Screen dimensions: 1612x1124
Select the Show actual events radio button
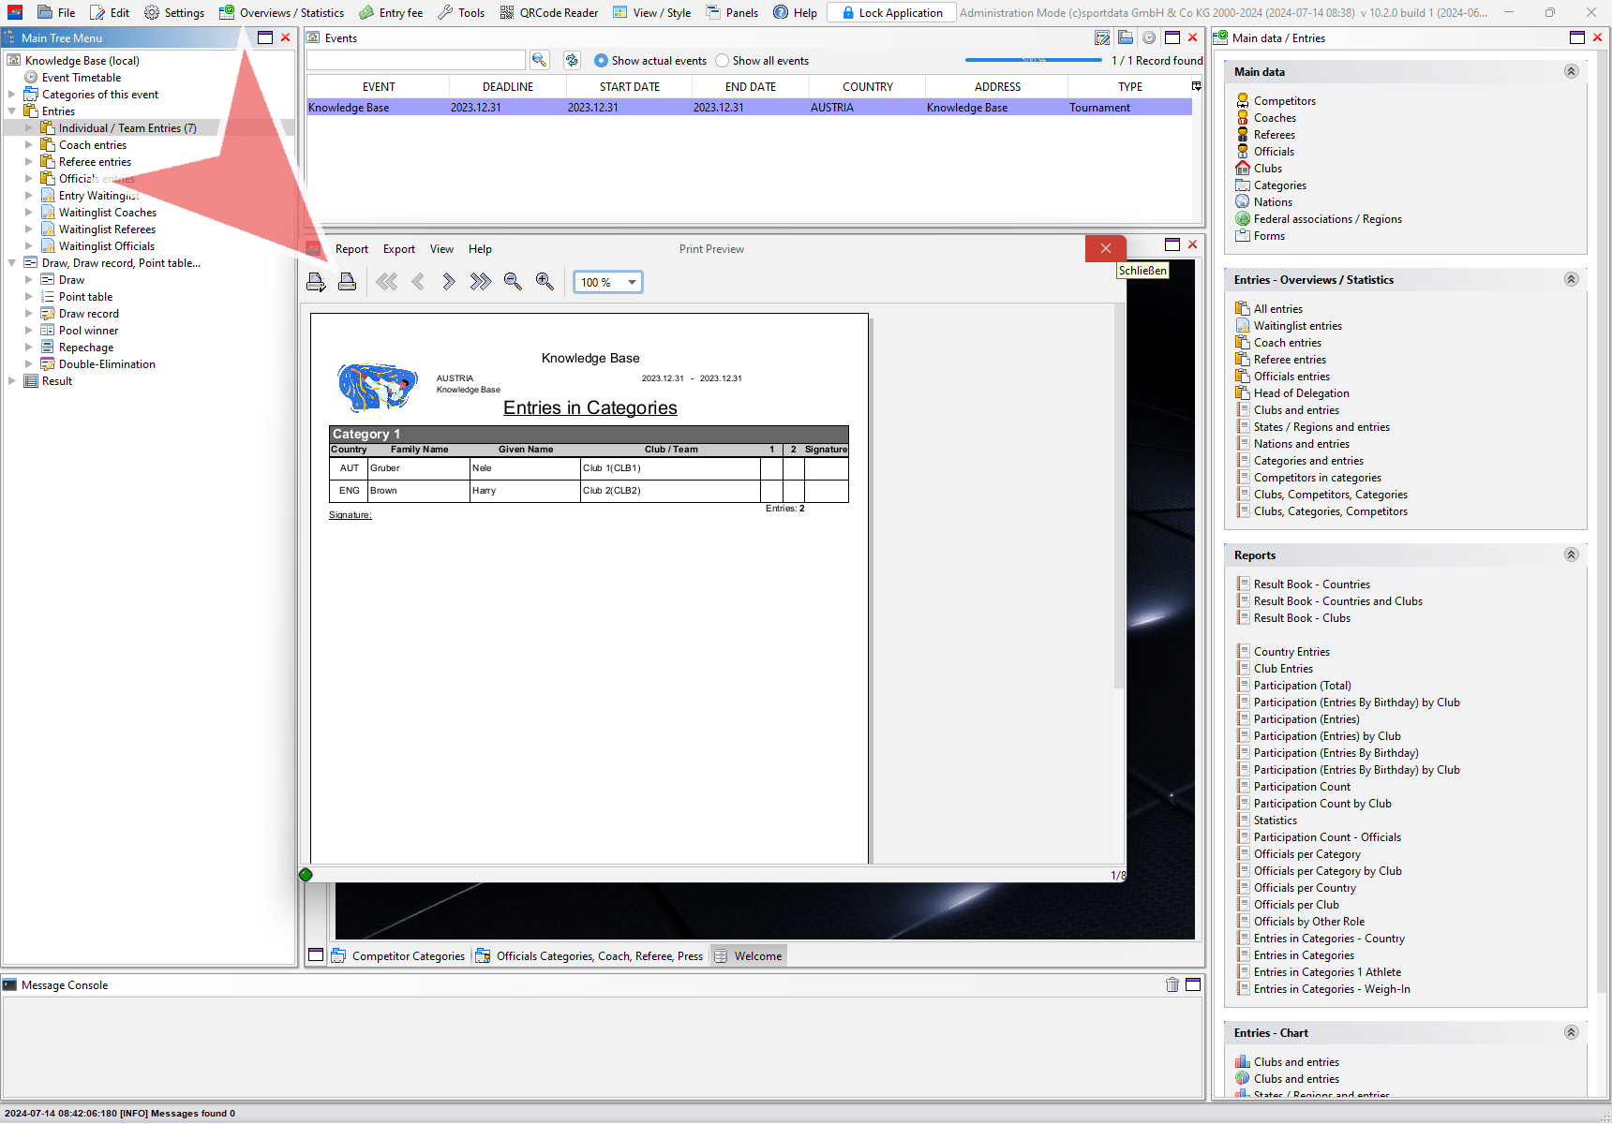(x=601, y=61)
